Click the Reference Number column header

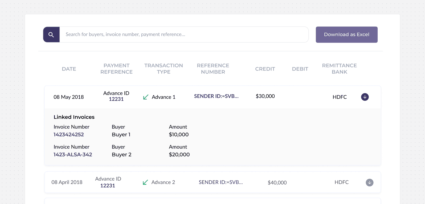pyautogui.click(x=213, y=69)
